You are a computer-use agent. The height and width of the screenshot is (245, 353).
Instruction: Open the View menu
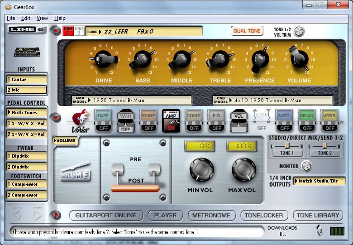(x=42, y=18)
